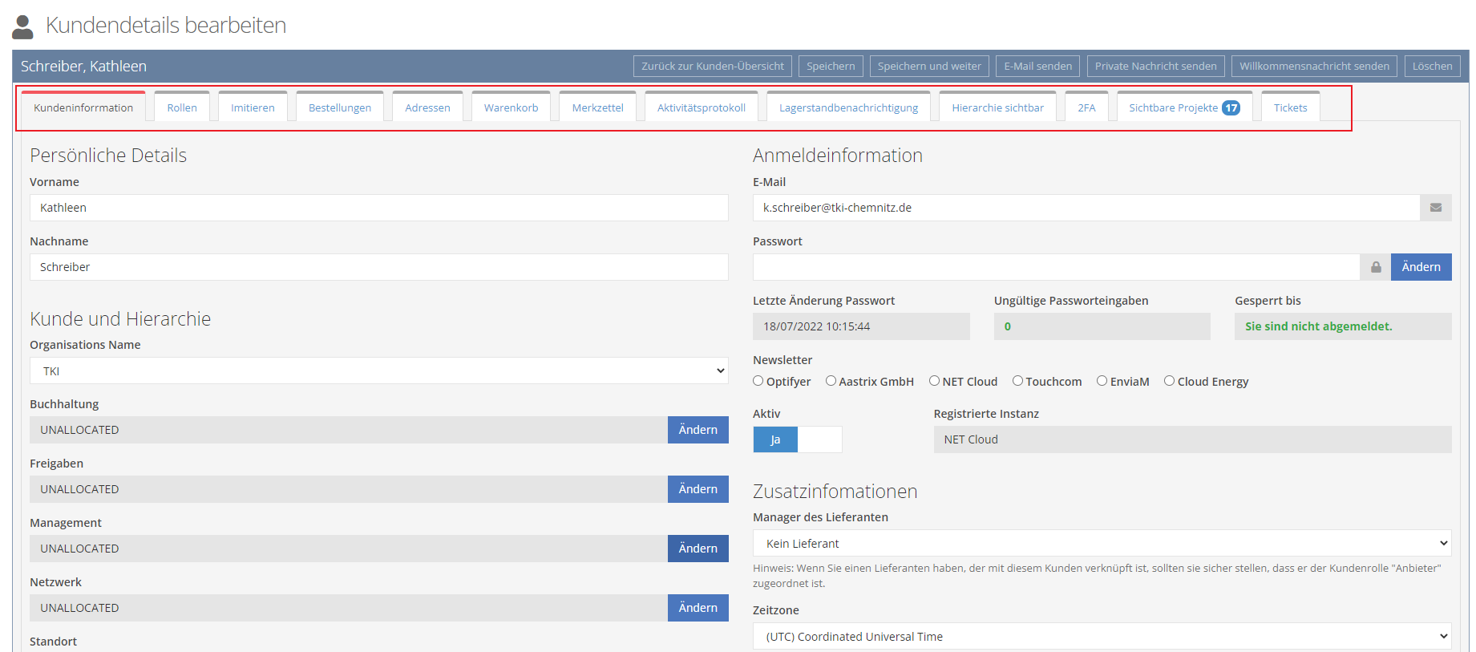This screenshot has width=1476, height=652.
Task: Click the 17 badge on Sichtbare Projekte
Action: pos(1231,108)
